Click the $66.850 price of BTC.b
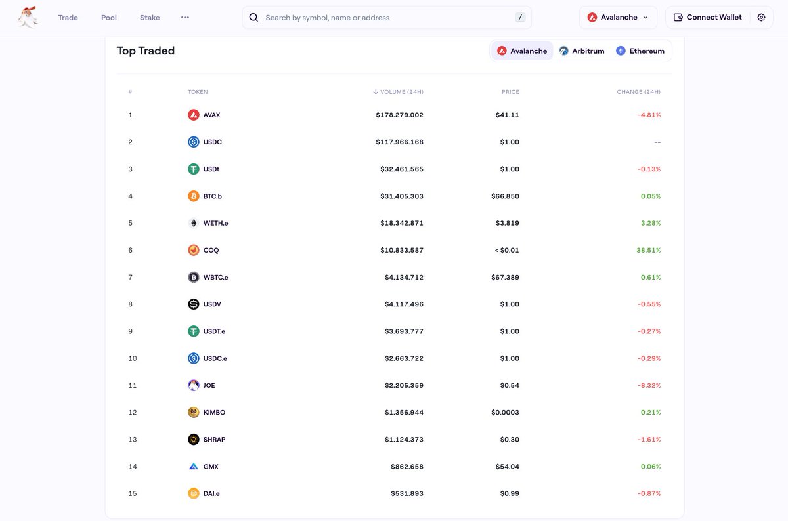This screenshot has width=788, height=521. (505, 196)
